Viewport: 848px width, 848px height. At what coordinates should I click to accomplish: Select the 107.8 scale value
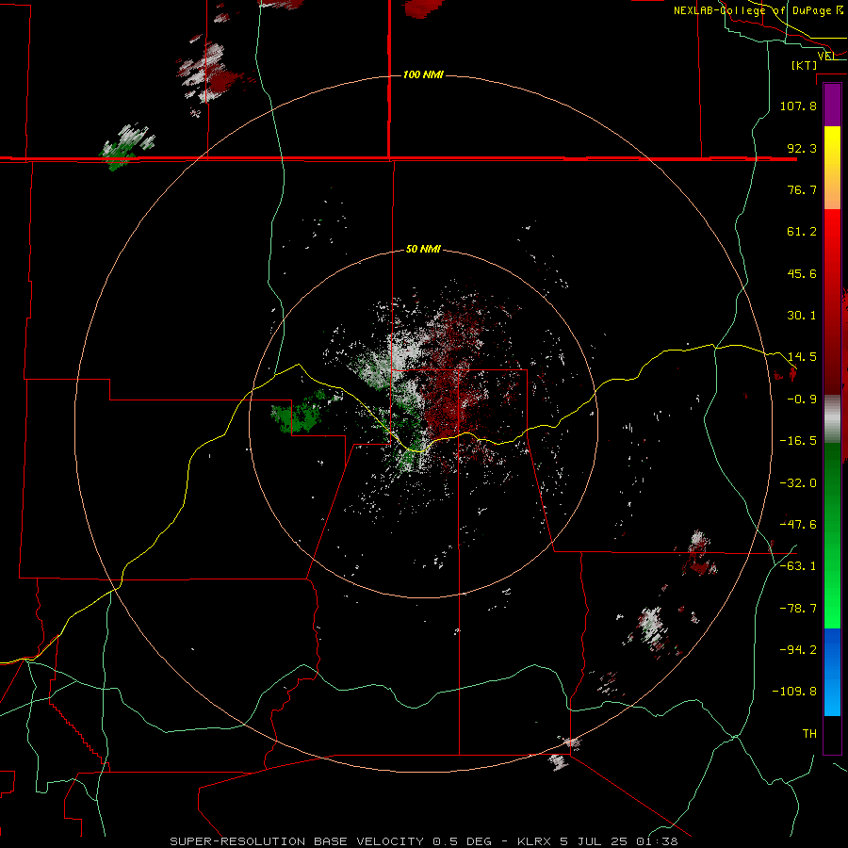(x=798, y=106)
